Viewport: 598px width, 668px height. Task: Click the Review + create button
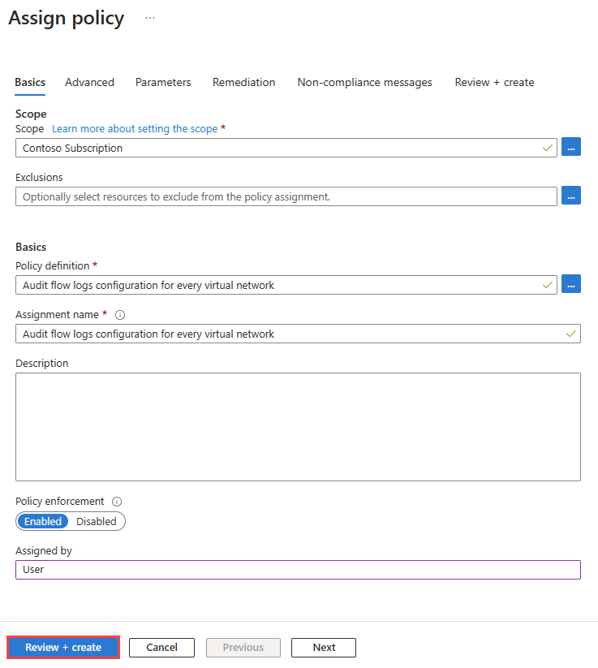[63, 647]
